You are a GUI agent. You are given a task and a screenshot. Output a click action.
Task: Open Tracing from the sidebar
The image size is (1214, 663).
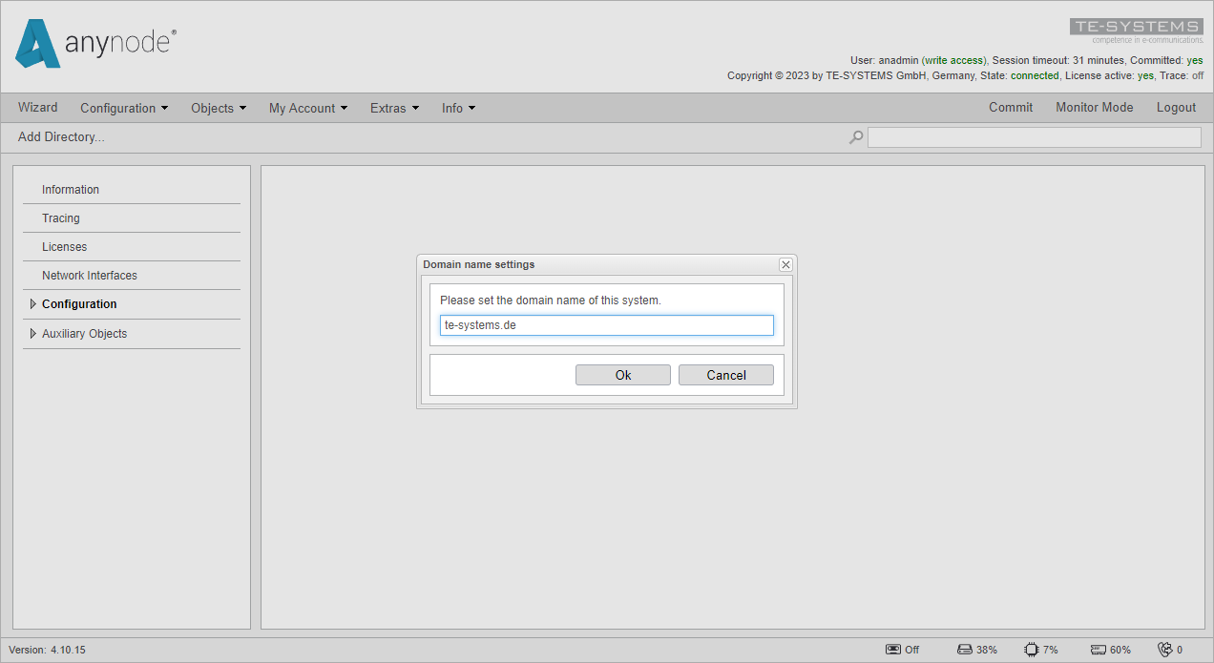(60, 218)
